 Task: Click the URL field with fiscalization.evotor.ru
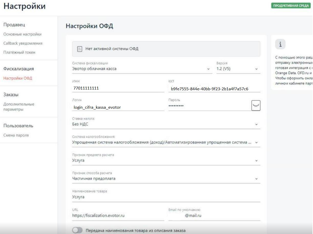[118, 216]
